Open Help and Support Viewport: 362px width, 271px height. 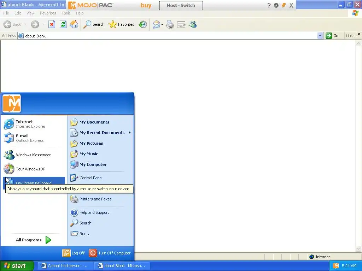[x=100, y=212]
